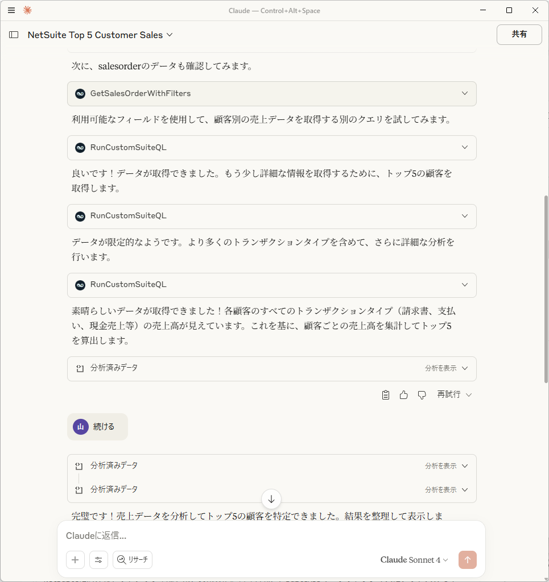Open the 再試行 retry dropdown
The image size is (549, 582).
pos(455,394)
